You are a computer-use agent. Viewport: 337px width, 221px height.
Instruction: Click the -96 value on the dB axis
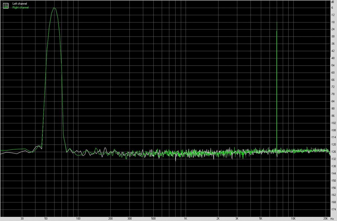click(333, 116)
